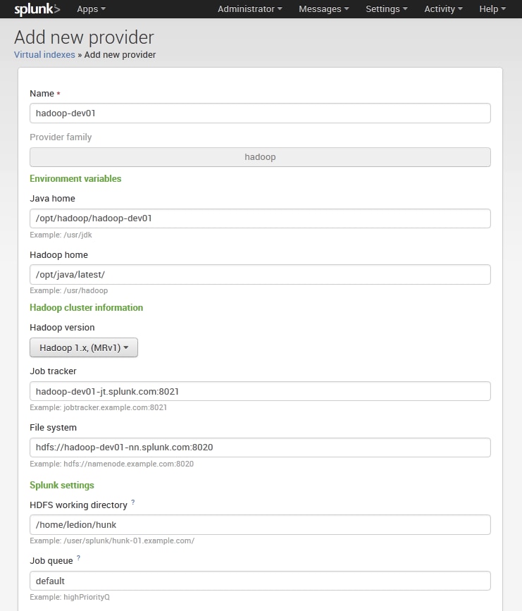Image resolution: width=522 pixels, height=611 pixels.
Task: Click the Job tracker input field
Action: [x=260, y=391]
